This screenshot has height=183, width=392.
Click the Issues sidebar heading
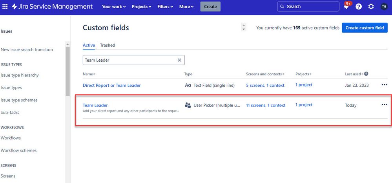tap(7, 31)
